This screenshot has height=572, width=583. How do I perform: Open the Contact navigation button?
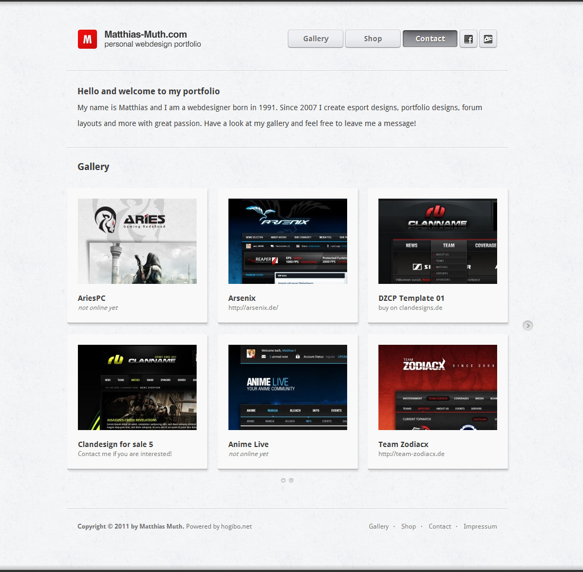point(430,39)
